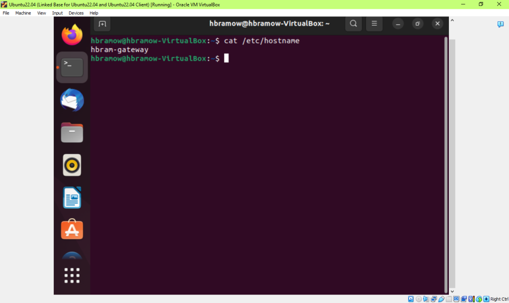
Task: Open the VirtualBox File menu
Action: (6, 13)
